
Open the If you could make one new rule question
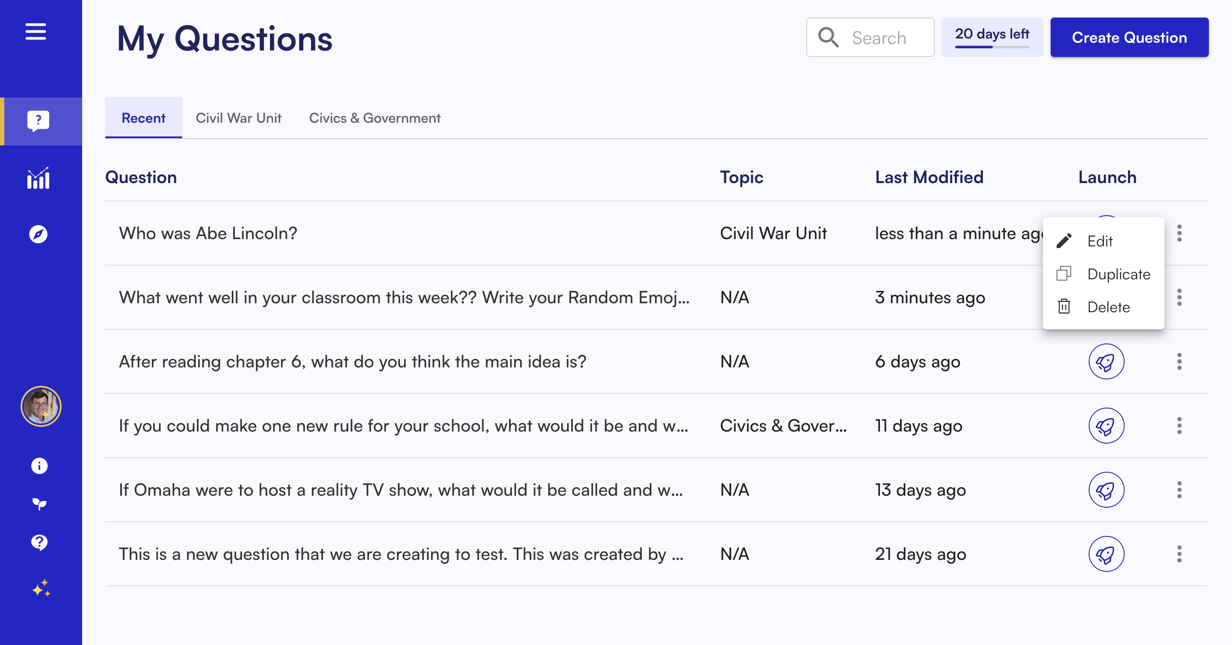[x=403, y=426]
